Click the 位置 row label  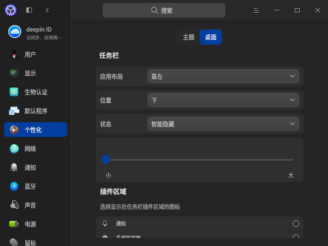(106, 100)
